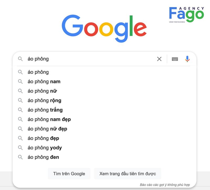The width and height of the screenshot is (210, 190).
Task: Click the Fago Agency logo
Action: click(x=186, y=14)
